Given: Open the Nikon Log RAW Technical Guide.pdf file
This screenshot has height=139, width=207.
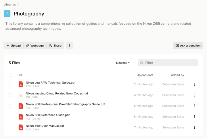Looking at the screenshot, I should pyautogui.click(x=51, y=83).
